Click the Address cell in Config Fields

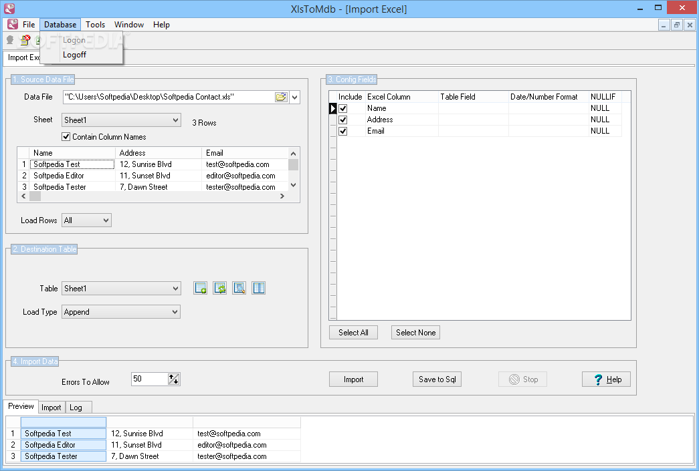tap(401, 120)
